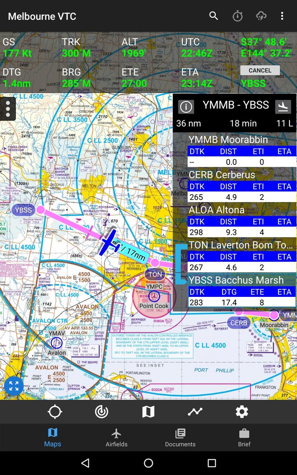Viewport: 297px width, 475px height.
Task: Open settings gear icon
Action: click(x=242, y=412)
